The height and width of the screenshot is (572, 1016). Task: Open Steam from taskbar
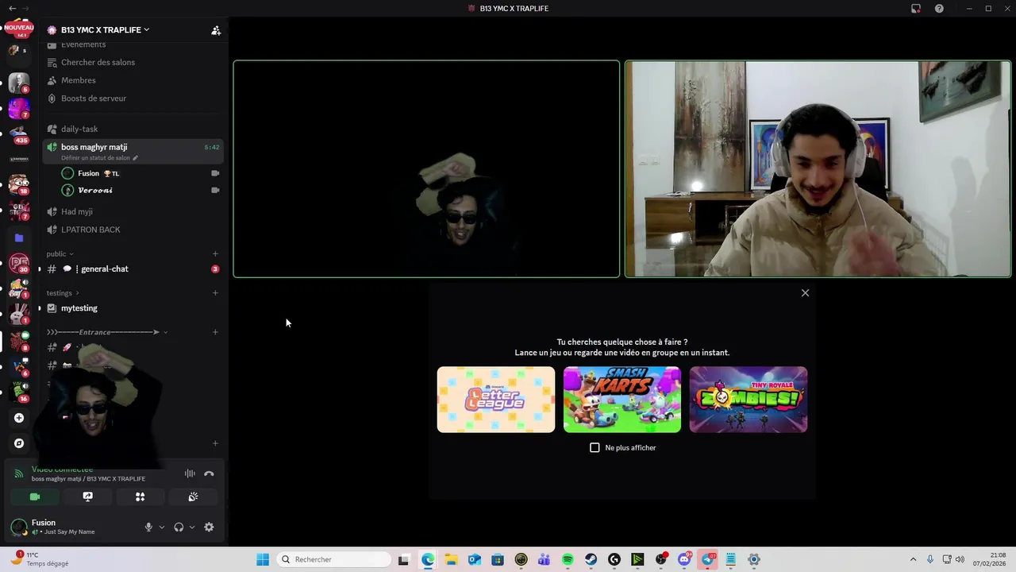click(591, 559)
